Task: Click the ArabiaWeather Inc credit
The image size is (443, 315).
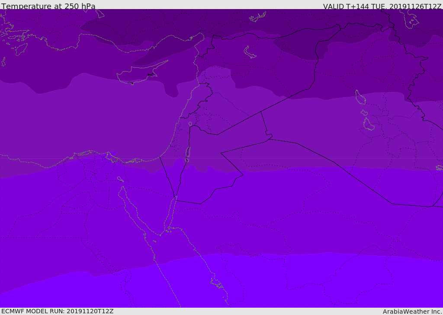Action: [x=412, y=312]
